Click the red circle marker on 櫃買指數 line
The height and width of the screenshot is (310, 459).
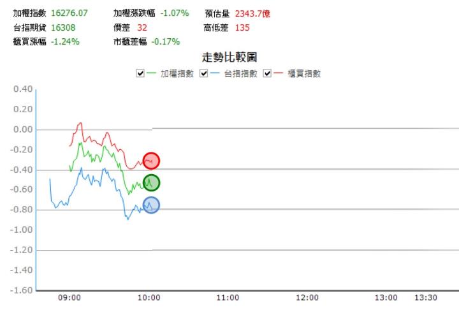click(x=151, y=161)
